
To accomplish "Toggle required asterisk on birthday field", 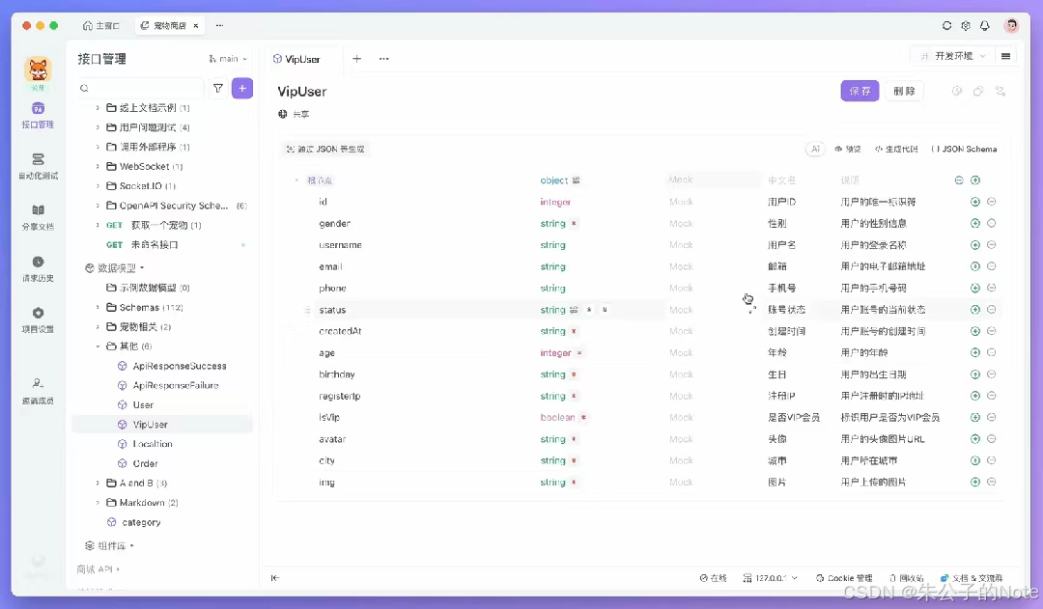I will coord(574,374).
